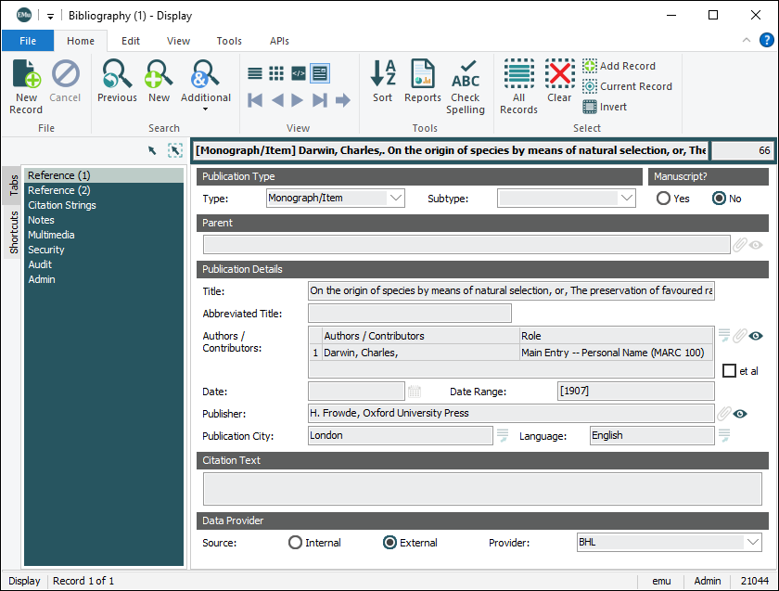Switch to the Citation Strings tab
Viewport: 779px width, 591px height.
pyautogui.click(x=61, y=205)
